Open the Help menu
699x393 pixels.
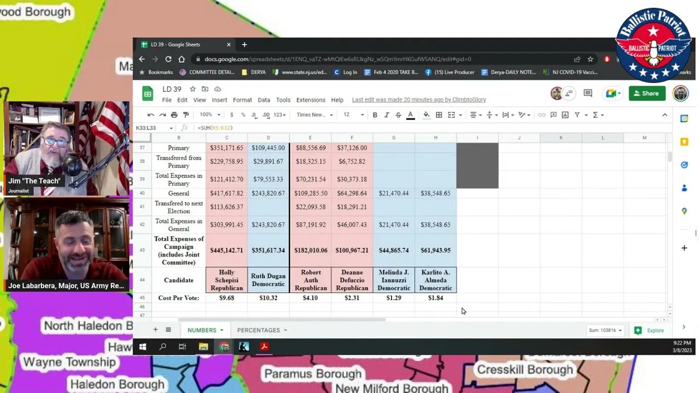coord(337,100)
